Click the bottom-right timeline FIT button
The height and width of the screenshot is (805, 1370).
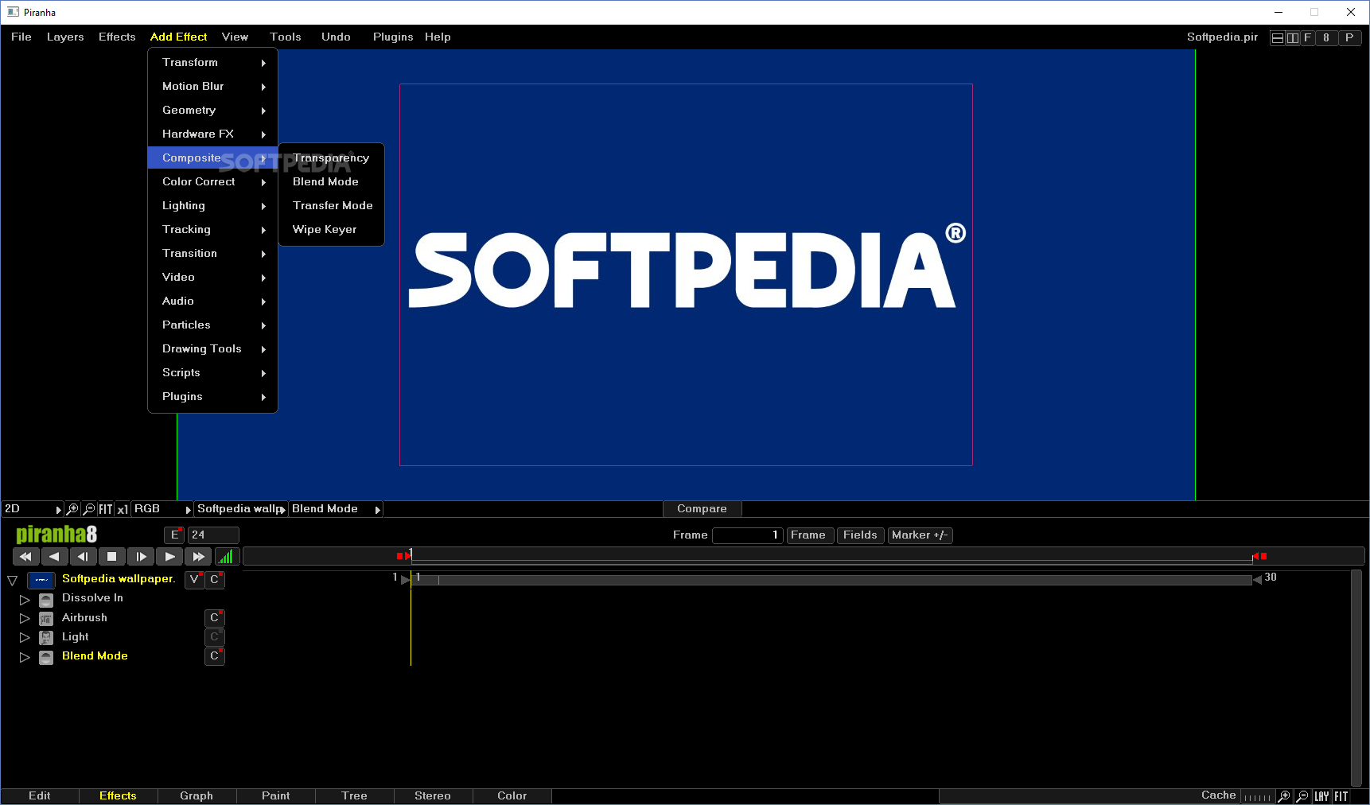[x=1341, y=796]
